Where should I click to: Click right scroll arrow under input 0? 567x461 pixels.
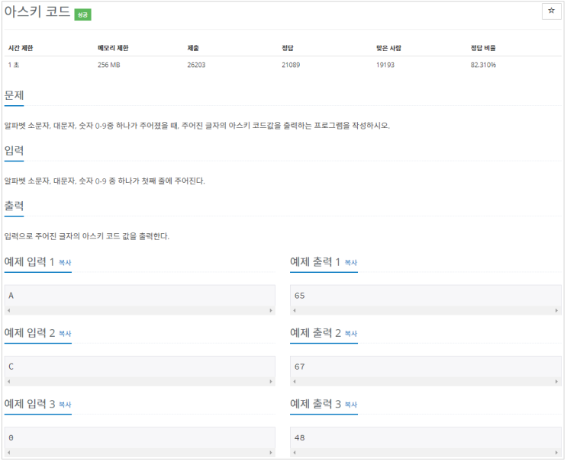[270, 453]
